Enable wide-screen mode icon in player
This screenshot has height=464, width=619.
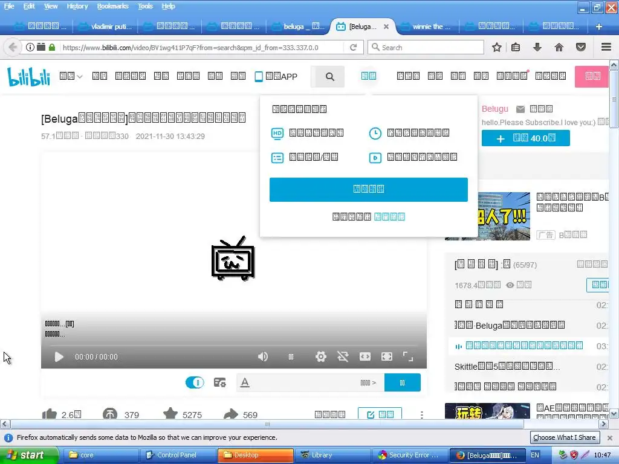(x=365, y=356)
